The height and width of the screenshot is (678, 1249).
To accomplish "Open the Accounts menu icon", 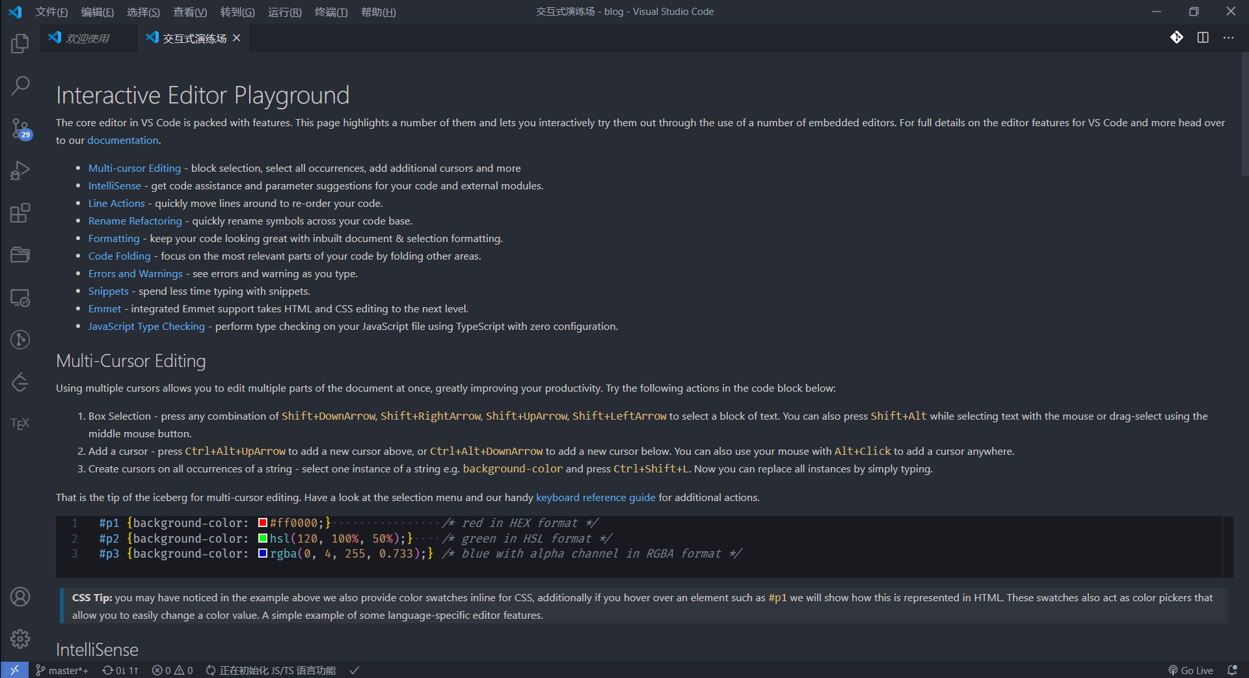I will pyautogui.click(x=20, y=597).
